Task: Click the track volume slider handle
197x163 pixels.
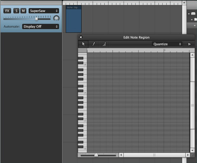Action: click(x=37, y=19)
